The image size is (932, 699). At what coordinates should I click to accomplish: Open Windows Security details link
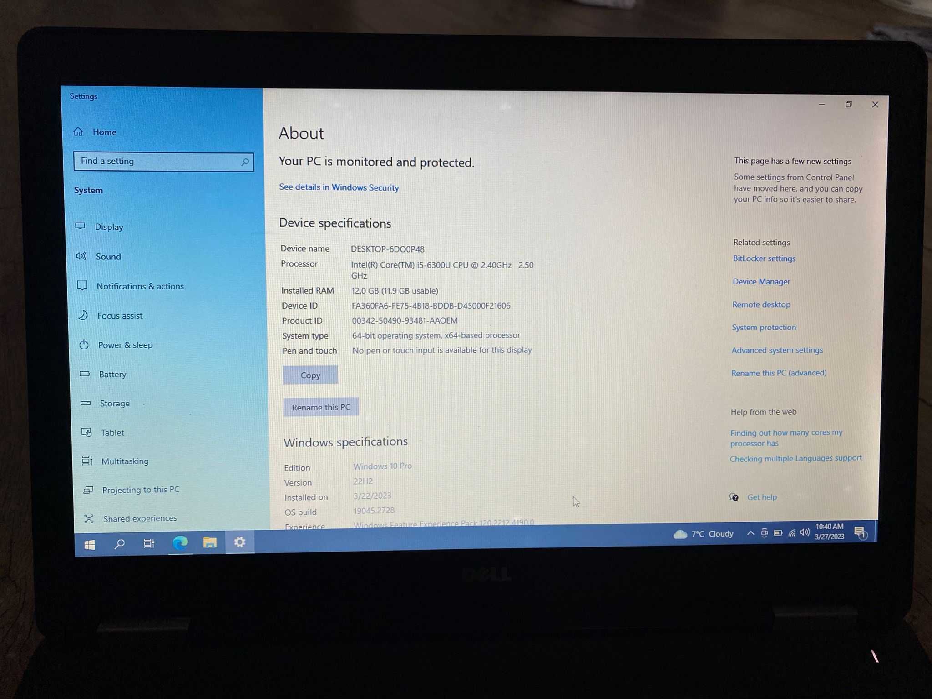(338, 187)
